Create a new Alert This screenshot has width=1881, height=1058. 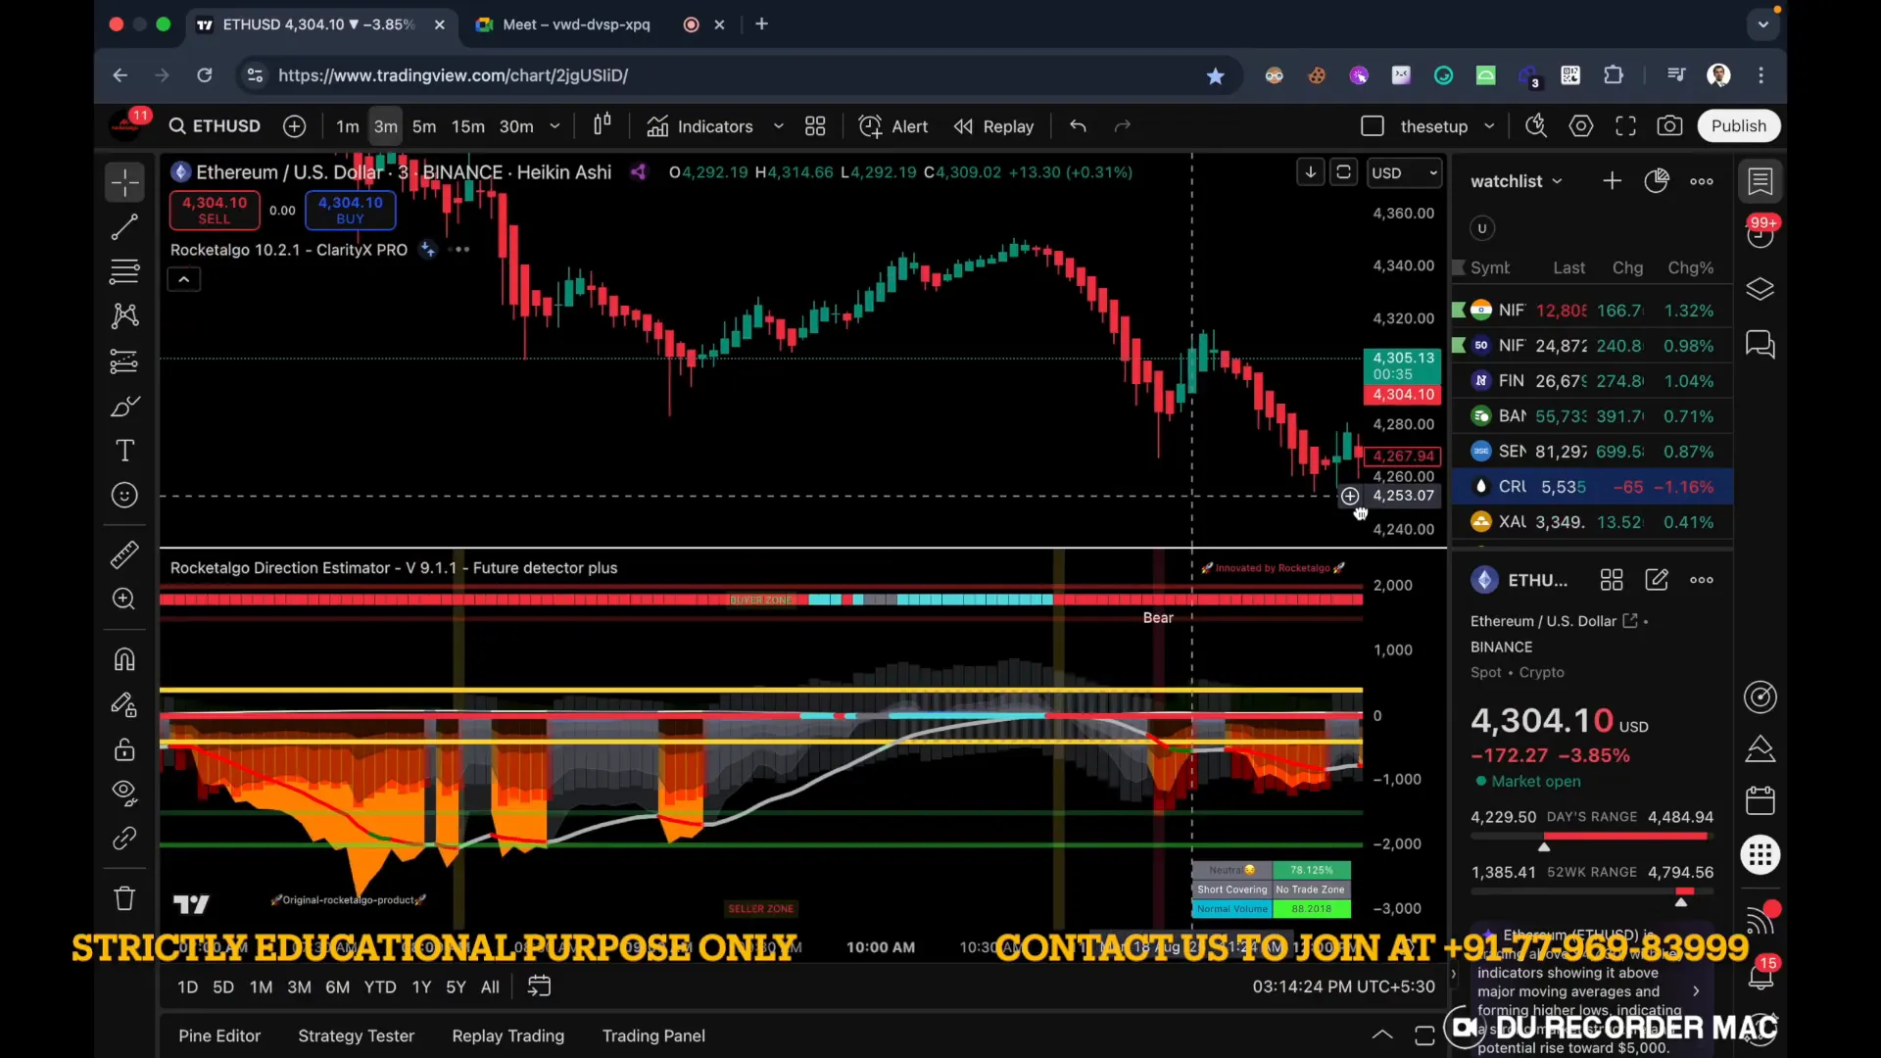coord(893,126)
